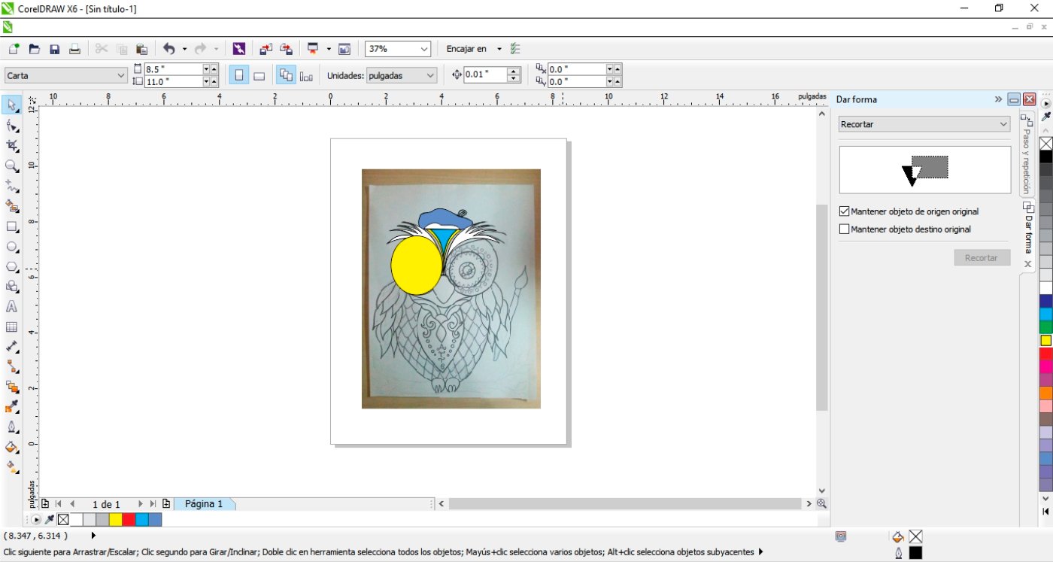Expand the undo history arrow

point(184,49)
